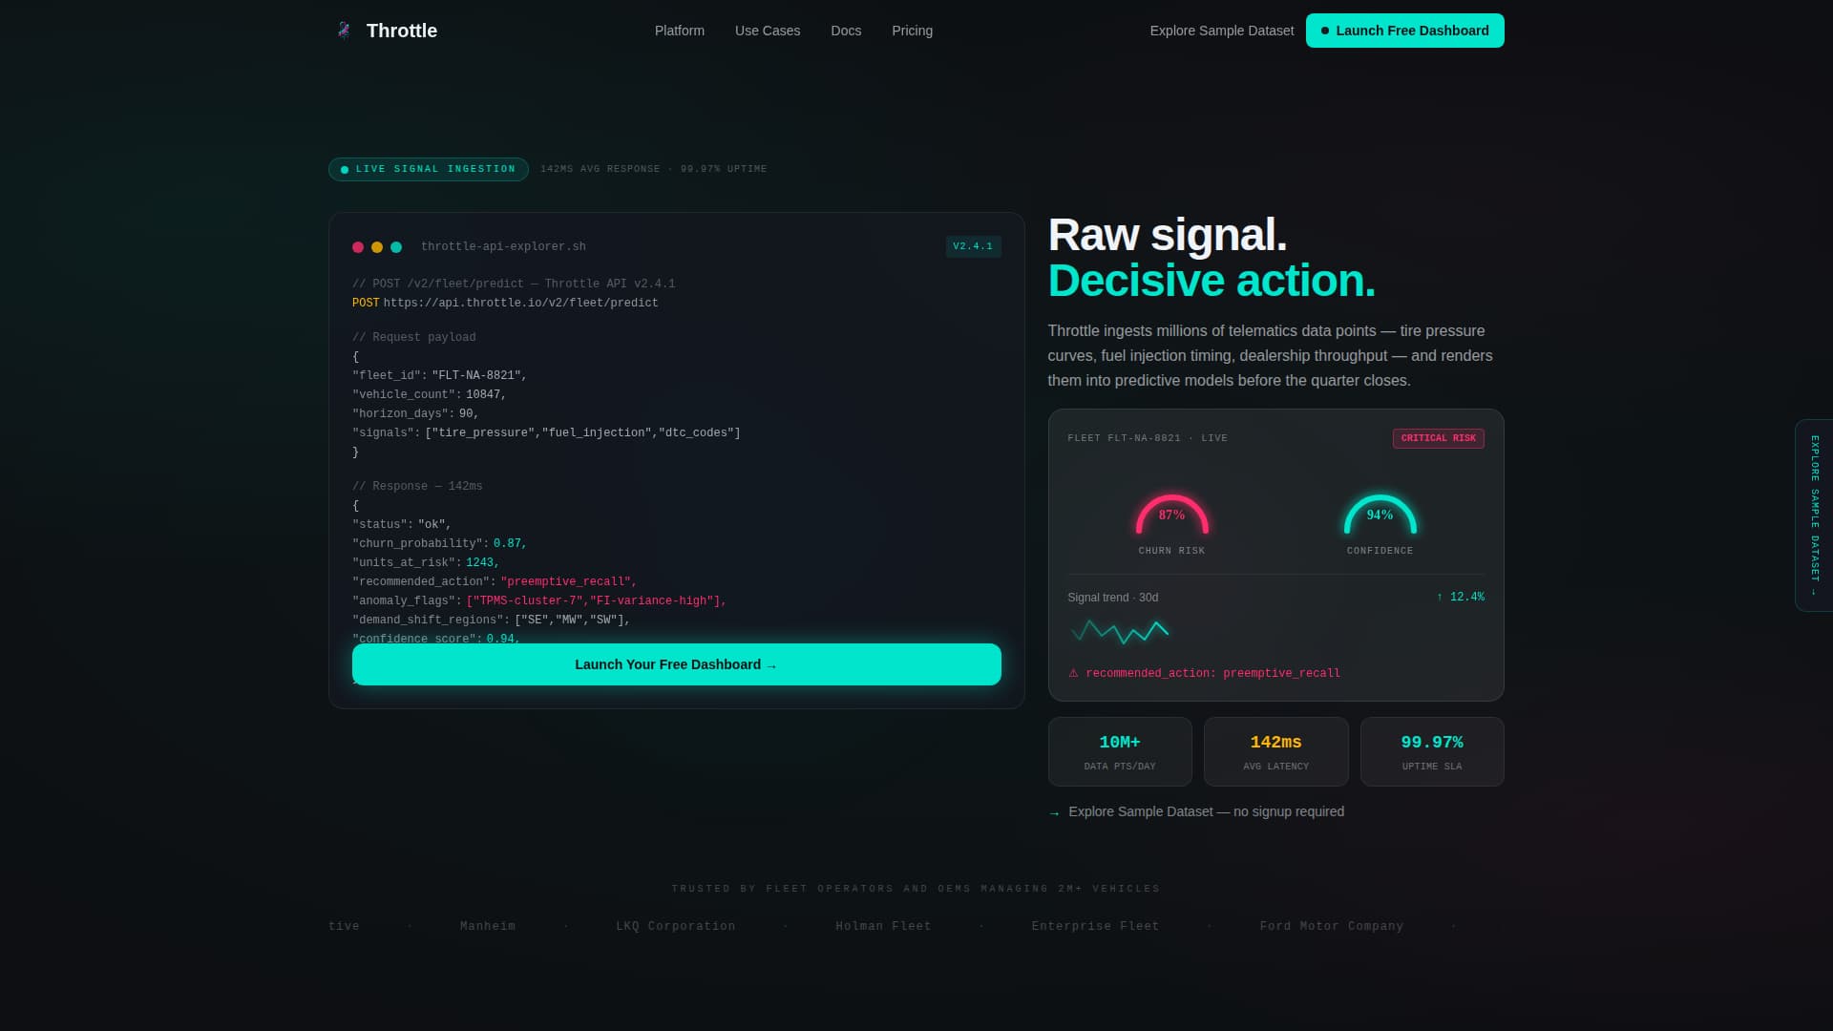Image resolution: width=1833 pixels, height=1031 pixels.
Task: Select the "fleet_id": "FLT-NA-8821" line
Action: point(440,375)
